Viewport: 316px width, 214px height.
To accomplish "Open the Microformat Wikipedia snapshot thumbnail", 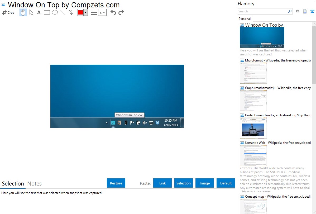I will [x=253, y=73].
